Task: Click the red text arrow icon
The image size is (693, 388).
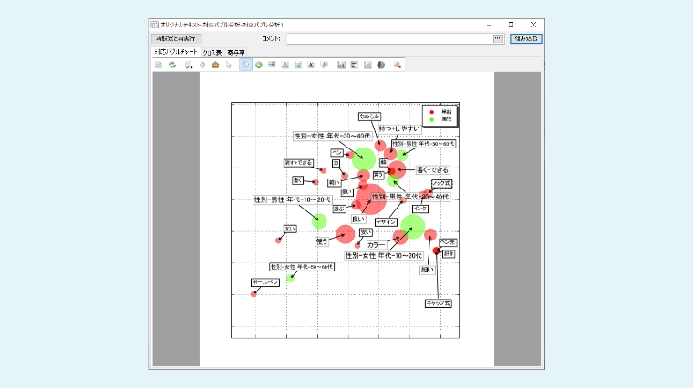Action: (x=325, y=65)
